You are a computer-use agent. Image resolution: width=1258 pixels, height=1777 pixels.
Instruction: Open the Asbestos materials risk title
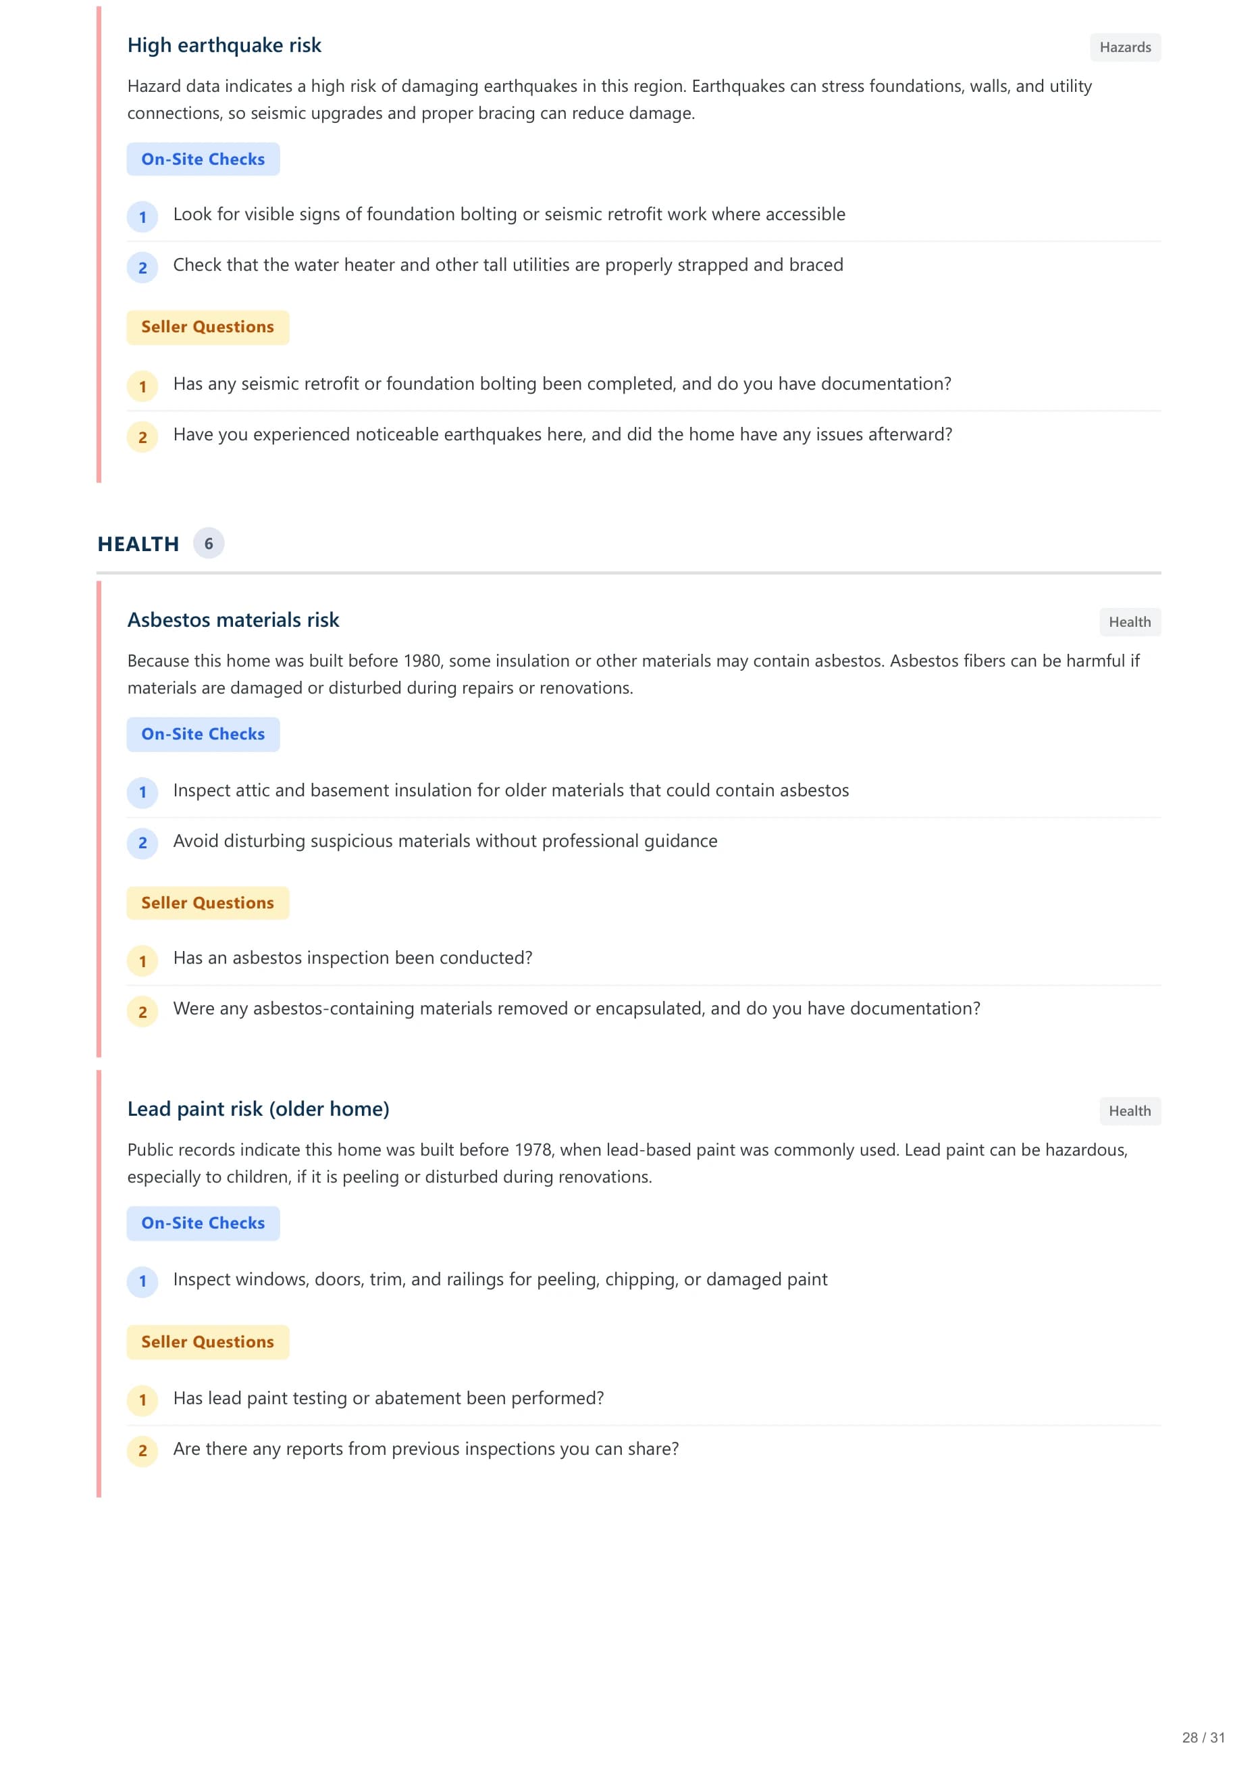[233, 620]
